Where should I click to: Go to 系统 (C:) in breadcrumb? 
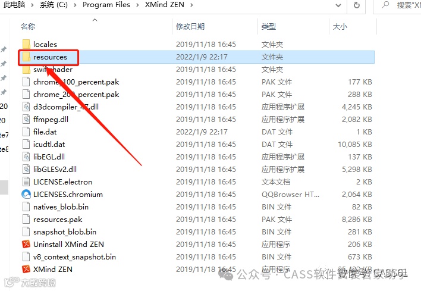pos(54,5)
